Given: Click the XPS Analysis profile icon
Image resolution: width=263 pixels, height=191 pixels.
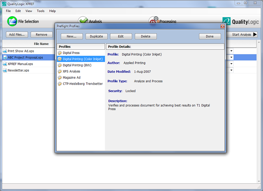Looking at the screenshot, I should tap(60, 71).
